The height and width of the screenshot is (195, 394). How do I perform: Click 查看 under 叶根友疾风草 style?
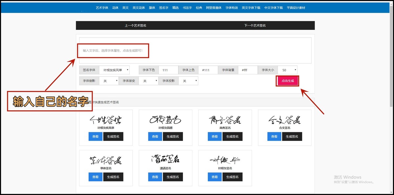[x=95, y=136]
